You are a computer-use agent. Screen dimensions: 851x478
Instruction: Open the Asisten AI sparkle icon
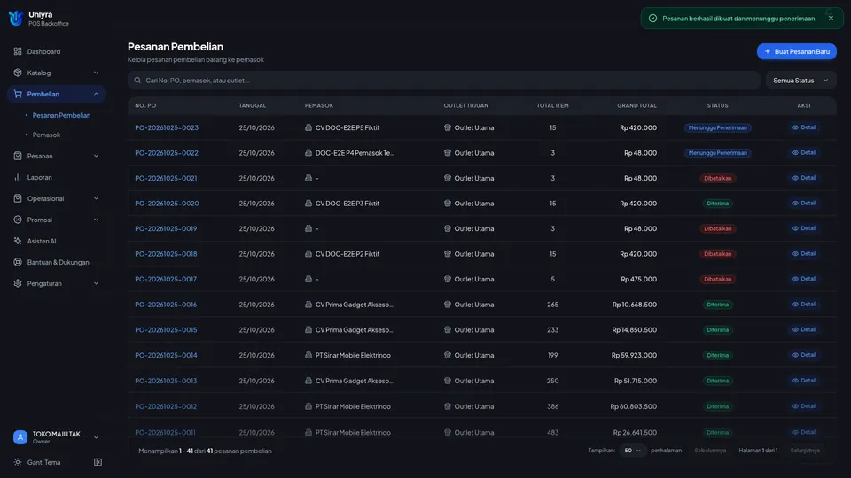(18, 241)
